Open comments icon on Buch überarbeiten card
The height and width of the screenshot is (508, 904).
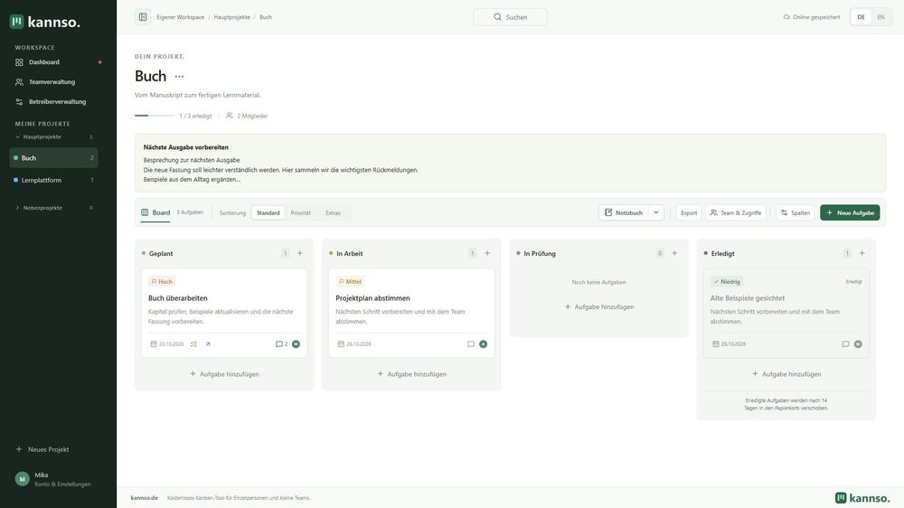281,344
